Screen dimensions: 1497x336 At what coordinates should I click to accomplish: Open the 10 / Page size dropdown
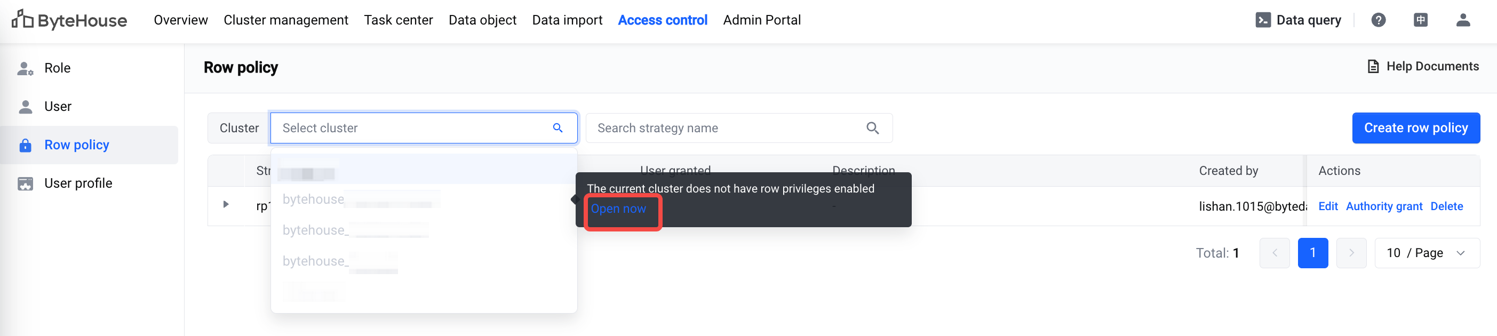pyautogui.click(x=1427, y=253)
